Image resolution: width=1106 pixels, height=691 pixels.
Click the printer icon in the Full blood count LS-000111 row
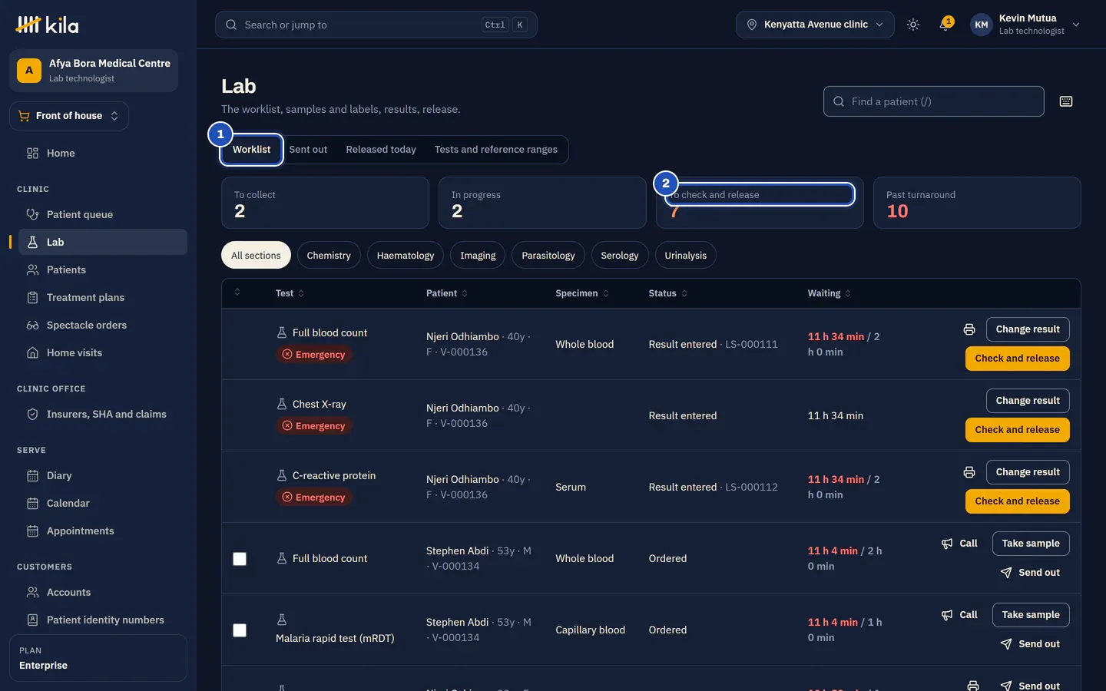tap(969, 329)
